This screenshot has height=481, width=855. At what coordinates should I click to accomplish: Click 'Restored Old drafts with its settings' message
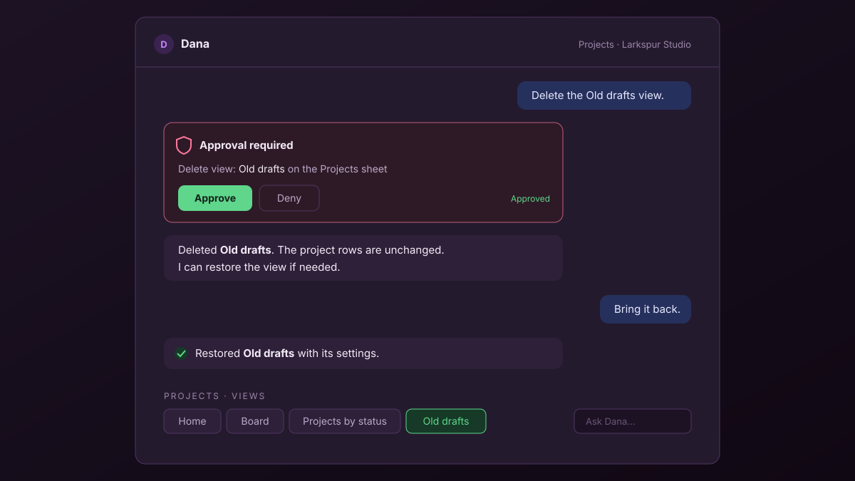(x=363, y=353)
